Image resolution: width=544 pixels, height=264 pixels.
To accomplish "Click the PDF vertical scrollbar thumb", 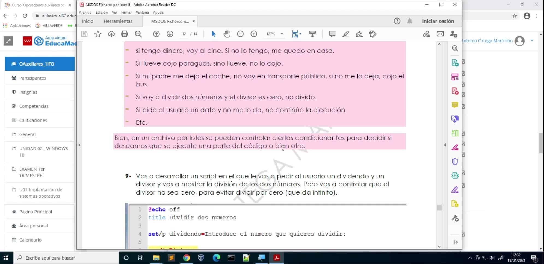I will tap(439, 208).
